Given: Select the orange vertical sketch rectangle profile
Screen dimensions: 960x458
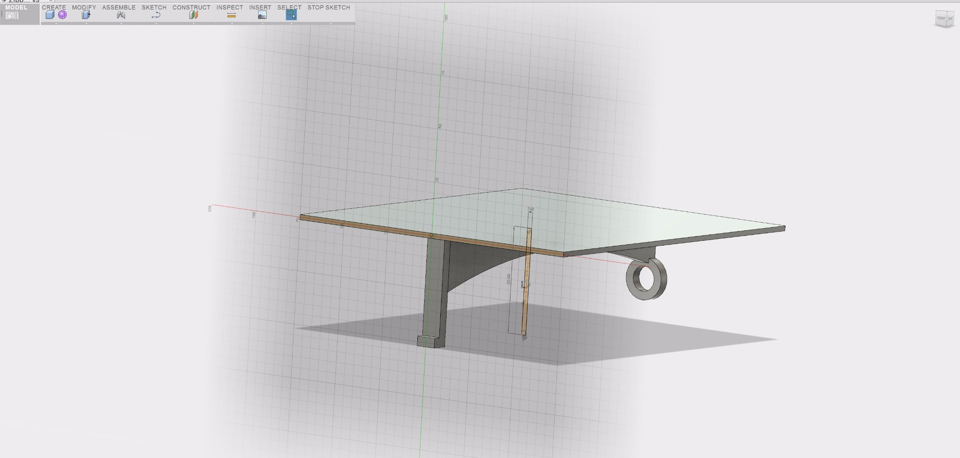Looking at the screenshot, I should 526,282.
